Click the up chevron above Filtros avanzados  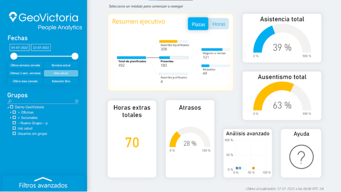43,179
